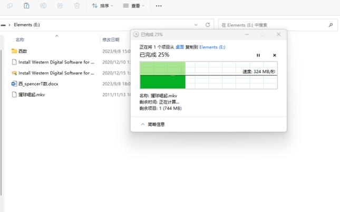Cancel the copy with the X button
The width and height of the screenshot is (340, 212).
(x=274, y=55)
